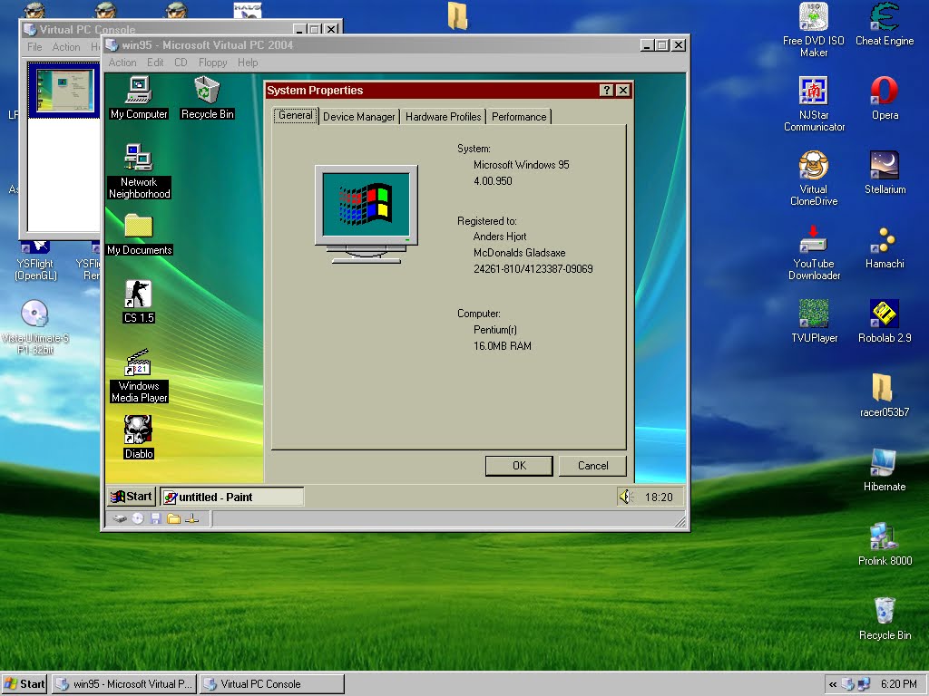
Task: Click OK in System Properties
Action: pyautogui.click(x=519, y=466)
